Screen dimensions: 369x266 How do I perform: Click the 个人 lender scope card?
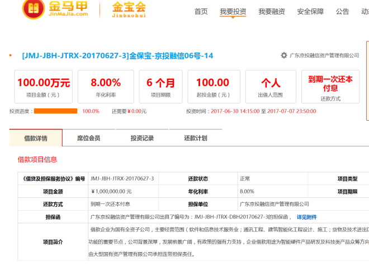pyautogui.click(x=271, y=87)
